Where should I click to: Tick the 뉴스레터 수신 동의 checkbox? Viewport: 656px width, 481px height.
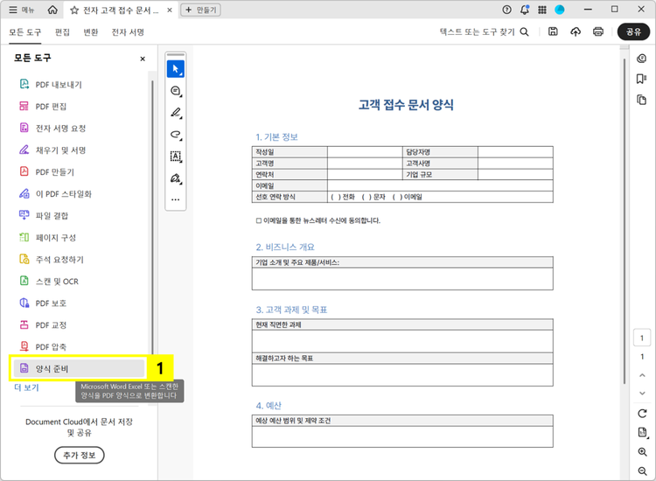pyautogui.click(x=259, y=220)
